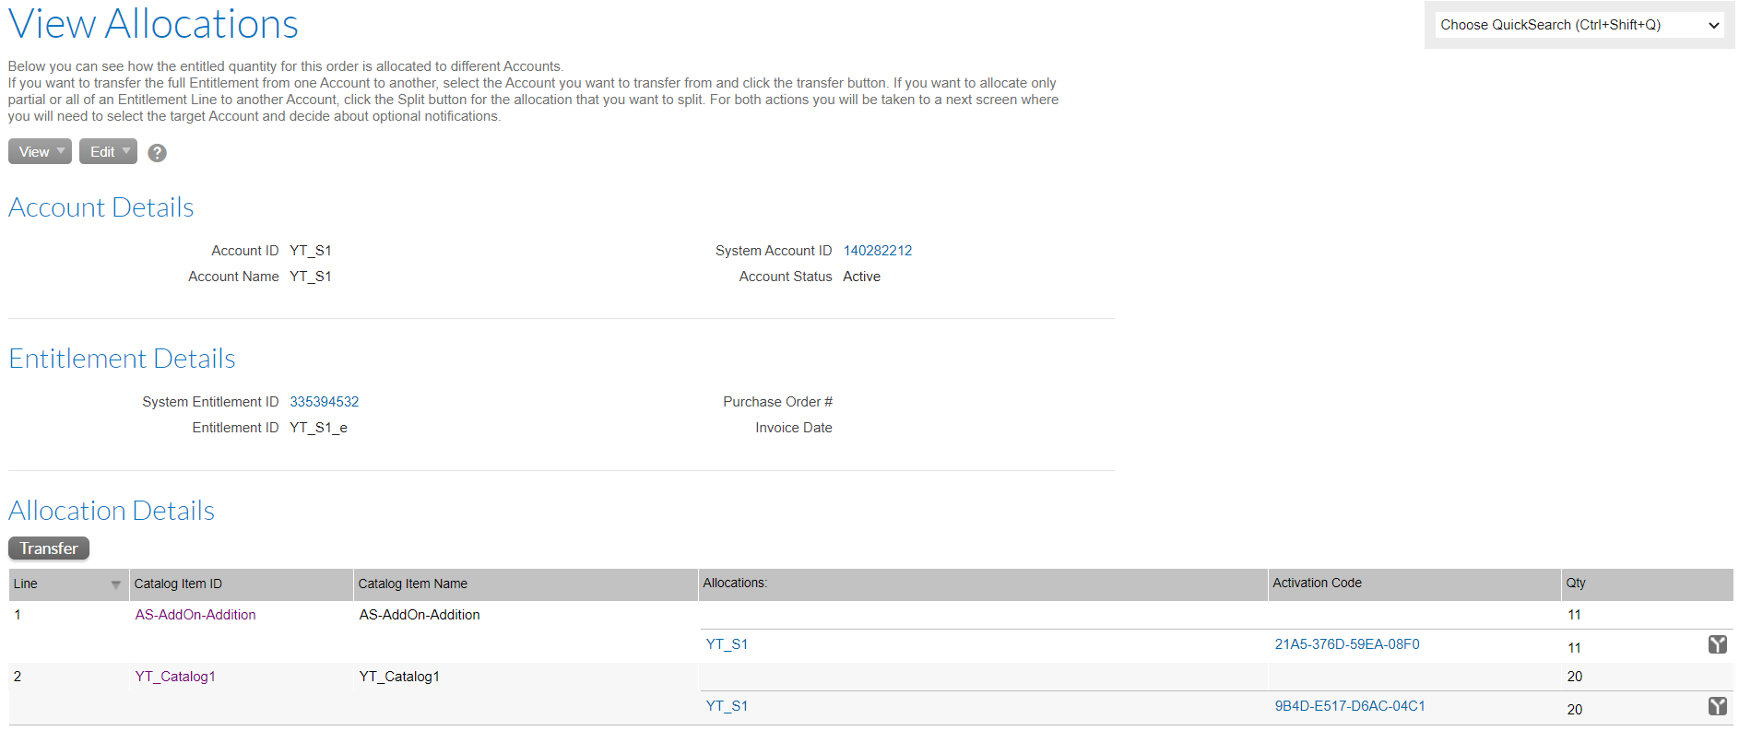Click the Catalog Item Name column header
Image resolution: width=1739 pixels, height=731 pixels.
click(x=526, y=584)
